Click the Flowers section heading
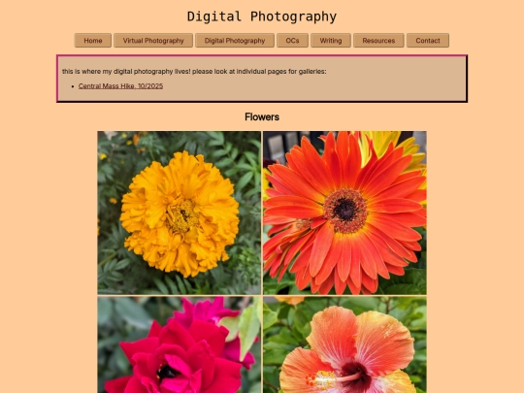 point(262,117)
